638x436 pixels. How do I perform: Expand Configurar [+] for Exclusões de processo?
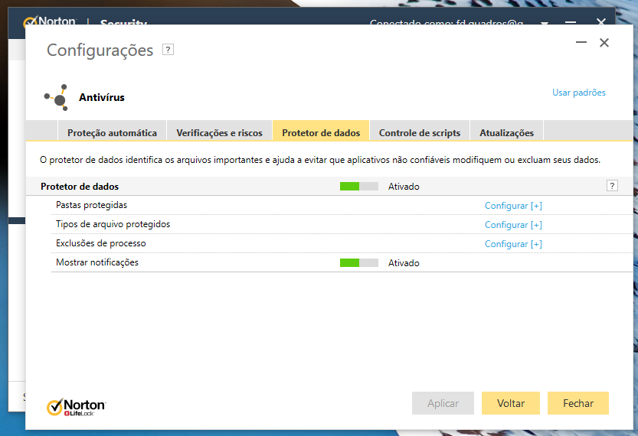(x=513, y=244)
